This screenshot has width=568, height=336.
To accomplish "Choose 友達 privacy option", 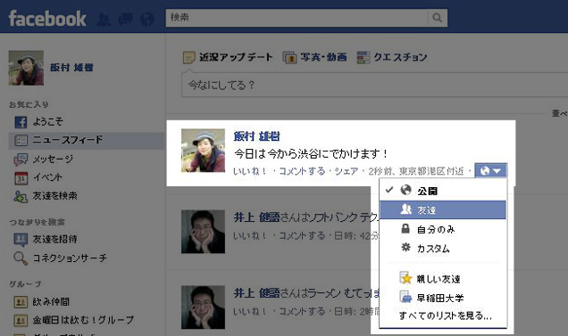I will (443, 209).
